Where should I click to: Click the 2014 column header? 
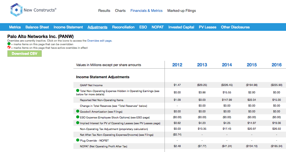pos(227,65)
